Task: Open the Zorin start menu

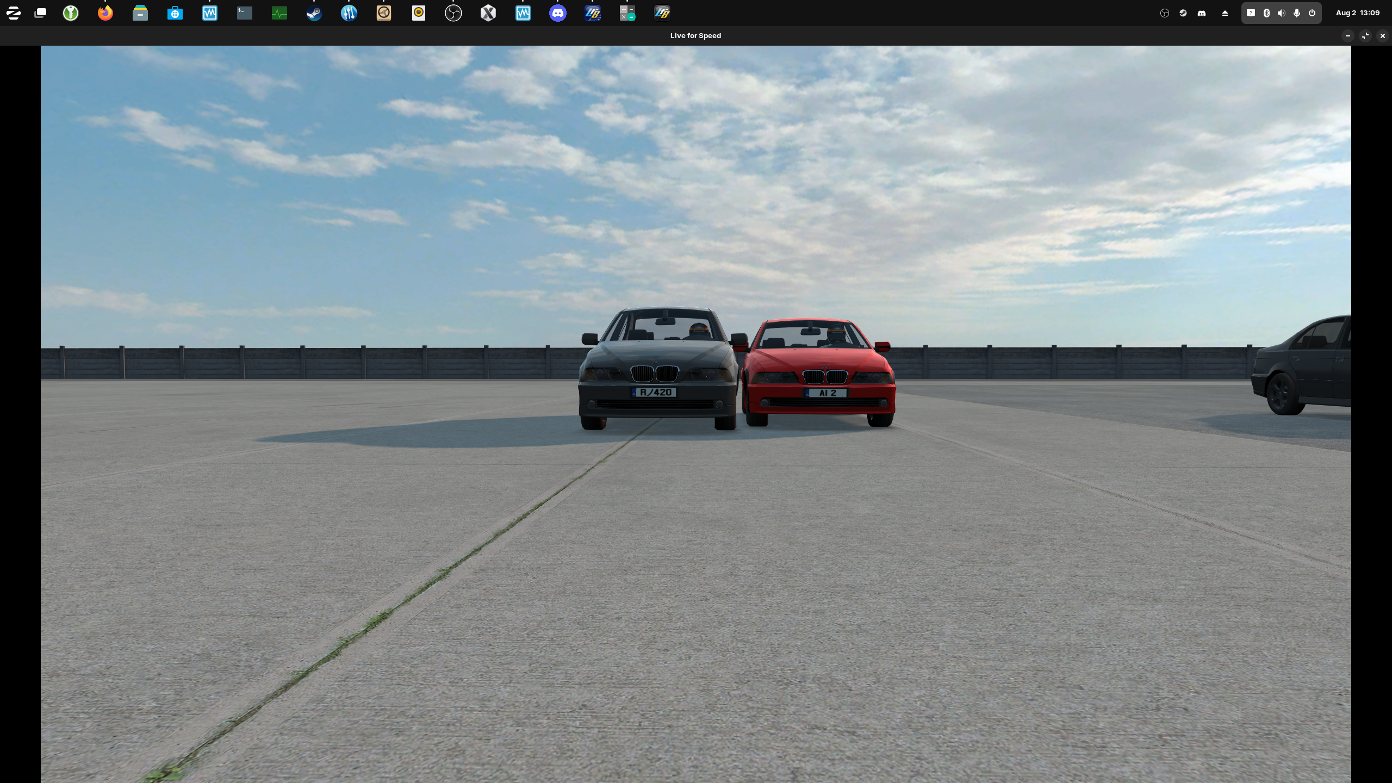Action: coord(14,13)
